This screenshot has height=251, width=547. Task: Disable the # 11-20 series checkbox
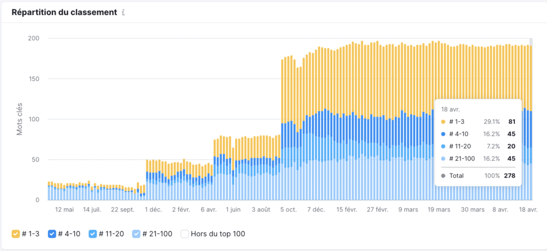92,234
